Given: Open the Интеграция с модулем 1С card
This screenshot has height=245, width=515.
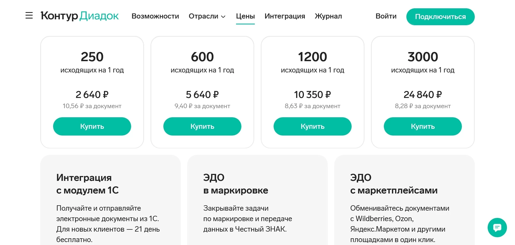Looking at the screenshot, I should click(111, 201).
